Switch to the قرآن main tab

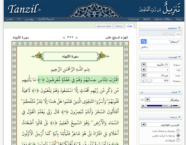(129, 26)
